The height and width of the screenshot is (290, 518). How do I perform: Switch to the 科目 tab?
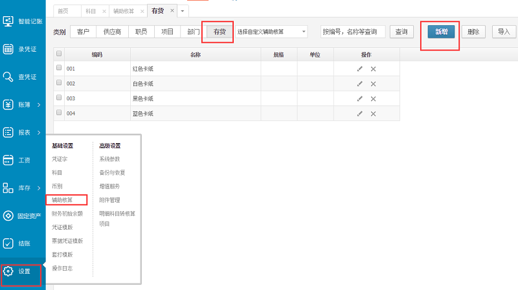[x=91, y=11]
